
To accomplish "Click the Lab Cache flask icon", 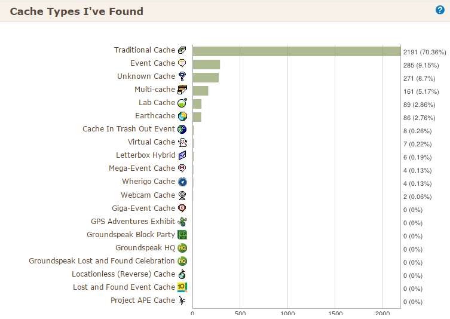I will pos(182,103).
